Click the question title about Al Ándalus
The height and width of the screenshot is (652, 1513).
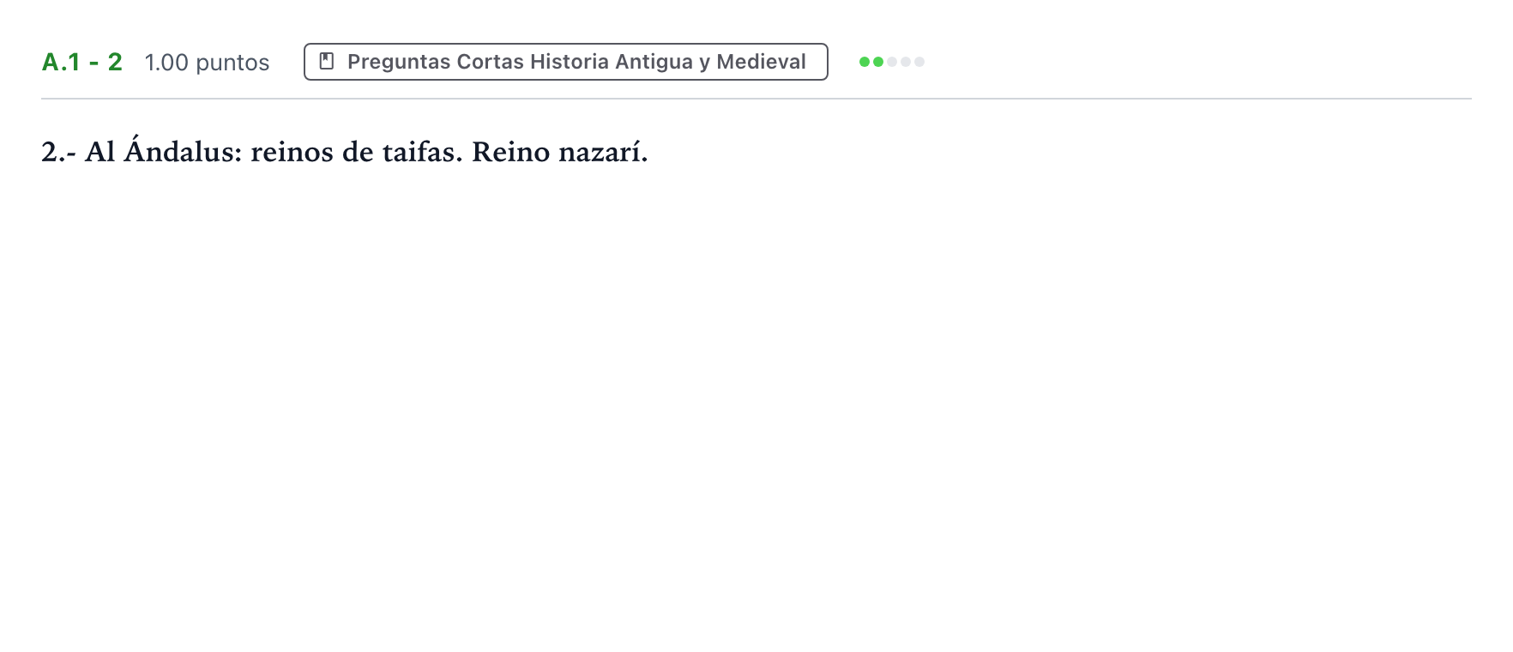coord(345,151)
